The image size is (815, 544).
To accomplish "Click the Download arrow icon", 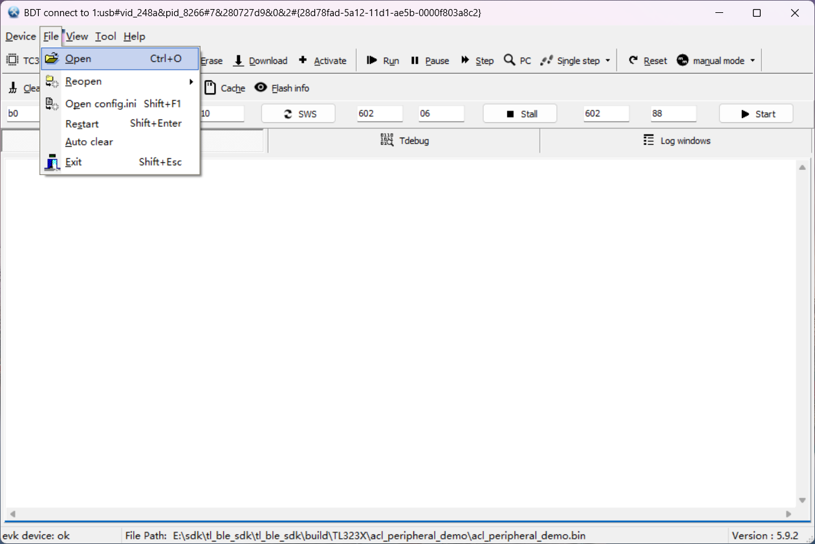I will 239,60.
